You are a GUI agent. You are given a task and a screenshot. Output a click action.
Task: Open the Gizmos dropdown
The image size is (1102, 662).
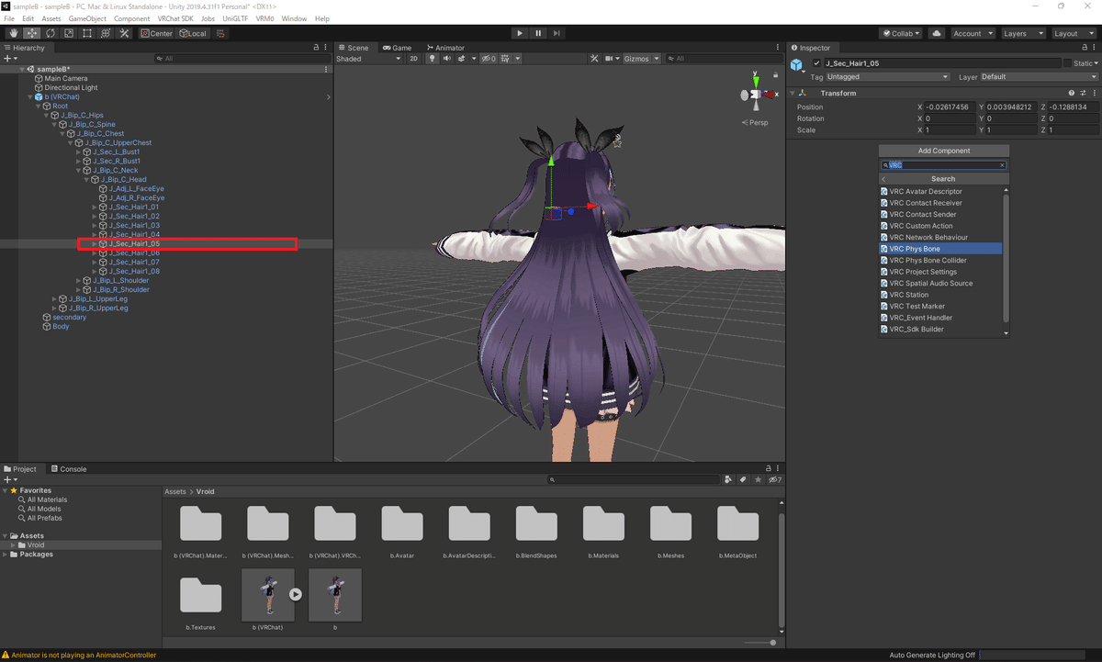(x=641, y=59)
